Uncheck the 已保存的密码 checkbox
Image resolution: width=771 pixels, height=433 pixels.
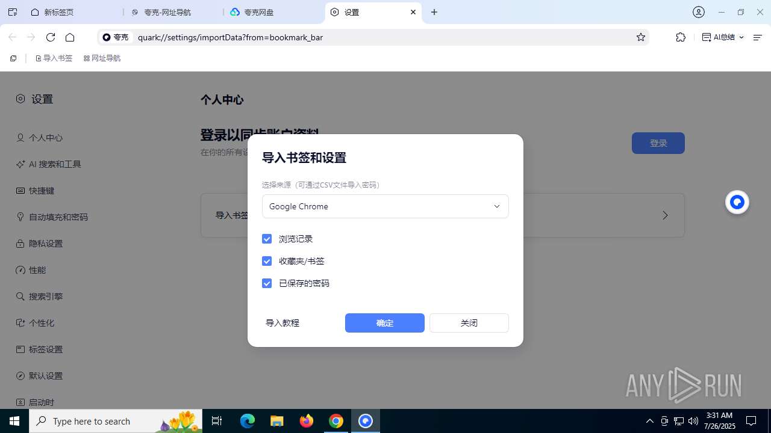click(267, 283)
